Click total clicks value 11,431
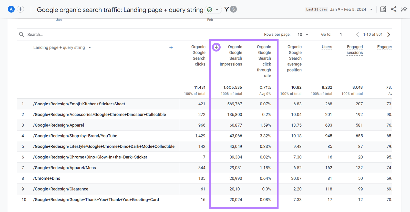Screen dimensions: 410x212 [200, 87]
